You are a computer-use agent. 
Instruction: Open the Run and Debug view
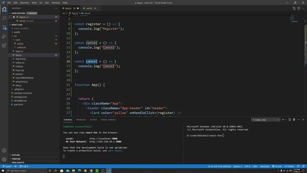coord(4,37)
